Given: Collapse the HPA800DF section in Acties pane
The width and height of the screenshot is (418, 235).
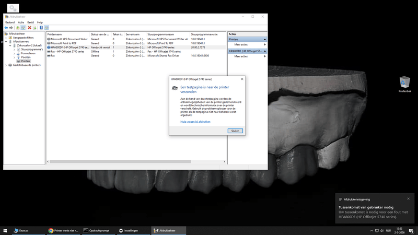Looking at the screenshot, I should coord(265,51).
